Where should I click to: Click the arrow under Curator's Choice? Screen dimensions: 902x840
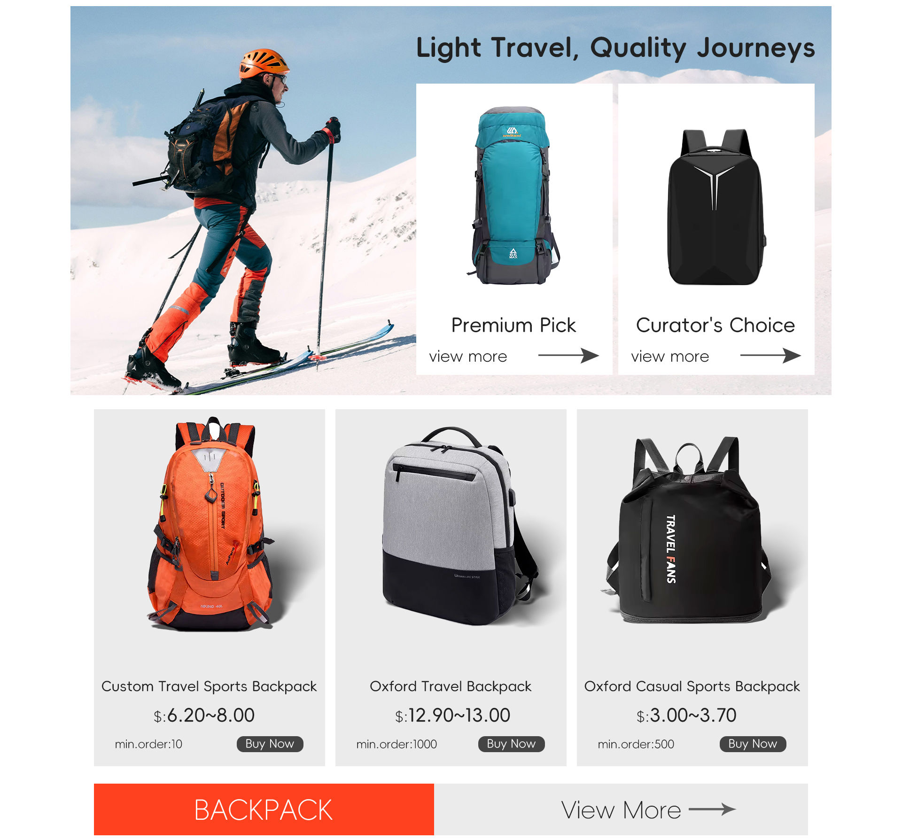point(770,356)
